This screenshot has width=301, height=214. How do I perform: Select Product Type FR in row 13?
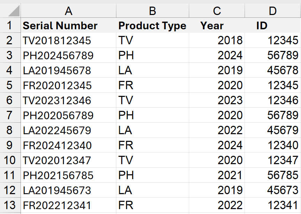click(126, 205)
